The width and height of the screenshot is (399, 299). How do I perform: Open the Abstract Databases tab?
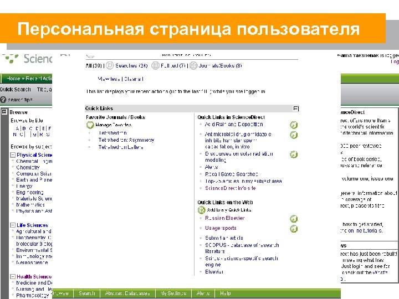(x=127, y=293)
